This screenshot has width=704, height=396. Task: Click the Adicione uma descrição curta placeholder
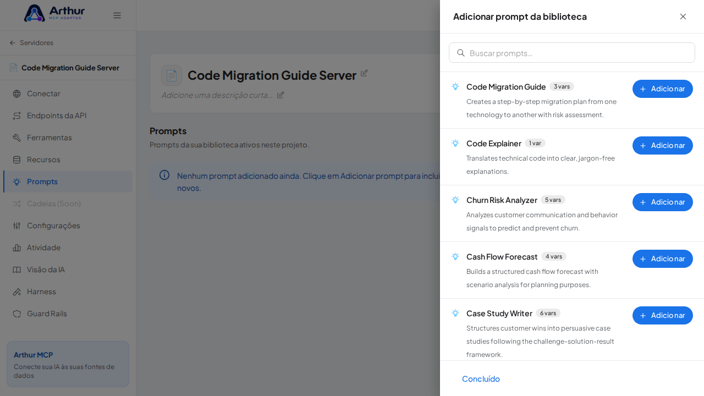coord(217,95)
